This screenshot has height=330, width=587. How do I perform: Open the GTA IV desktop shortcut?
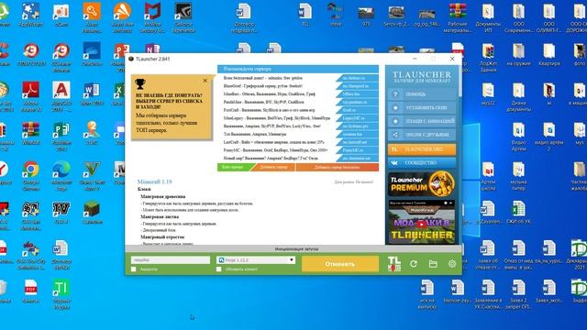61,213
